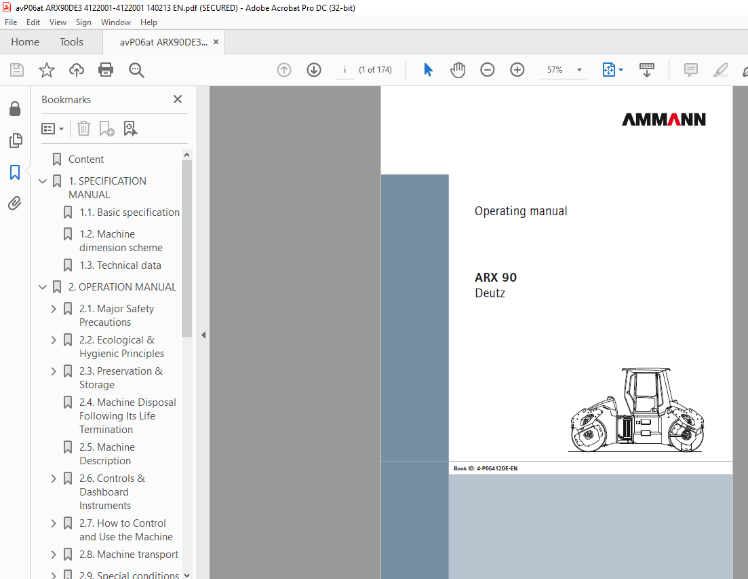Expand 2.1. Major Safety Precautions
This screenshot has width=748, height=579.
(x=54, y=309)
